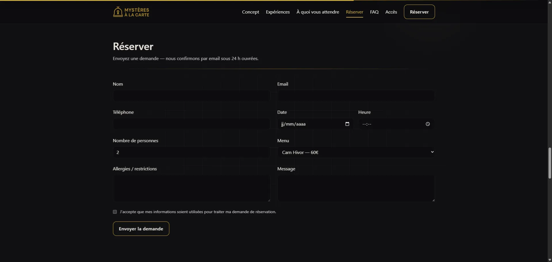This screenshot has height=262, width=552.
Task: Click inside the Nombre de personnes field
Action: (x=191, y=152)
